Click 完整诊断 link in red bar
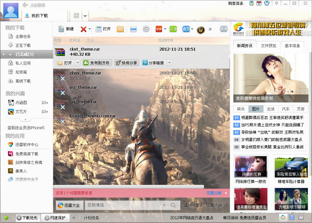Screen dimensions: 312x223 [214, 193]
